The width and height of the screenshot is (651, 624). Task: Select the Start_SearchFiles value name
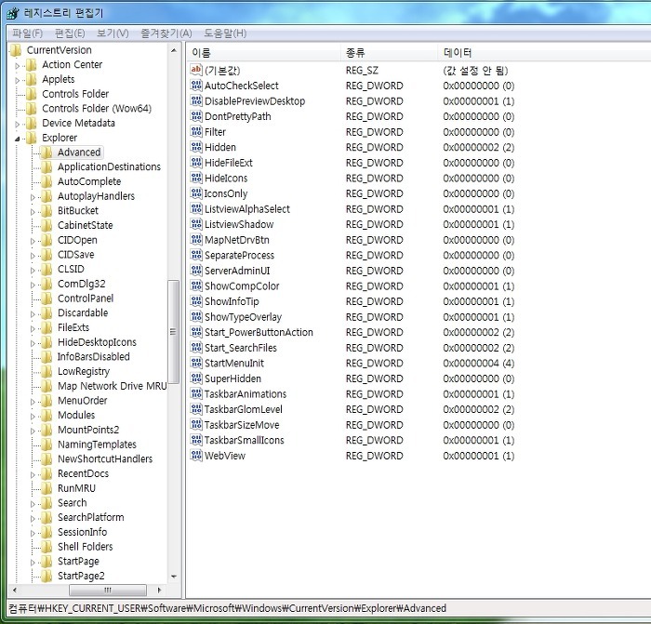pos(241,348)
